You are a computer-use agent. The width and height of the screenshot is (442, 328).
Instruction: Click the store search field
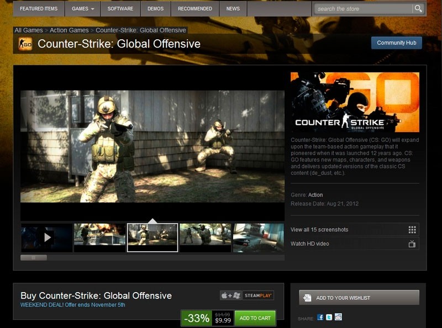click(364, 9)
